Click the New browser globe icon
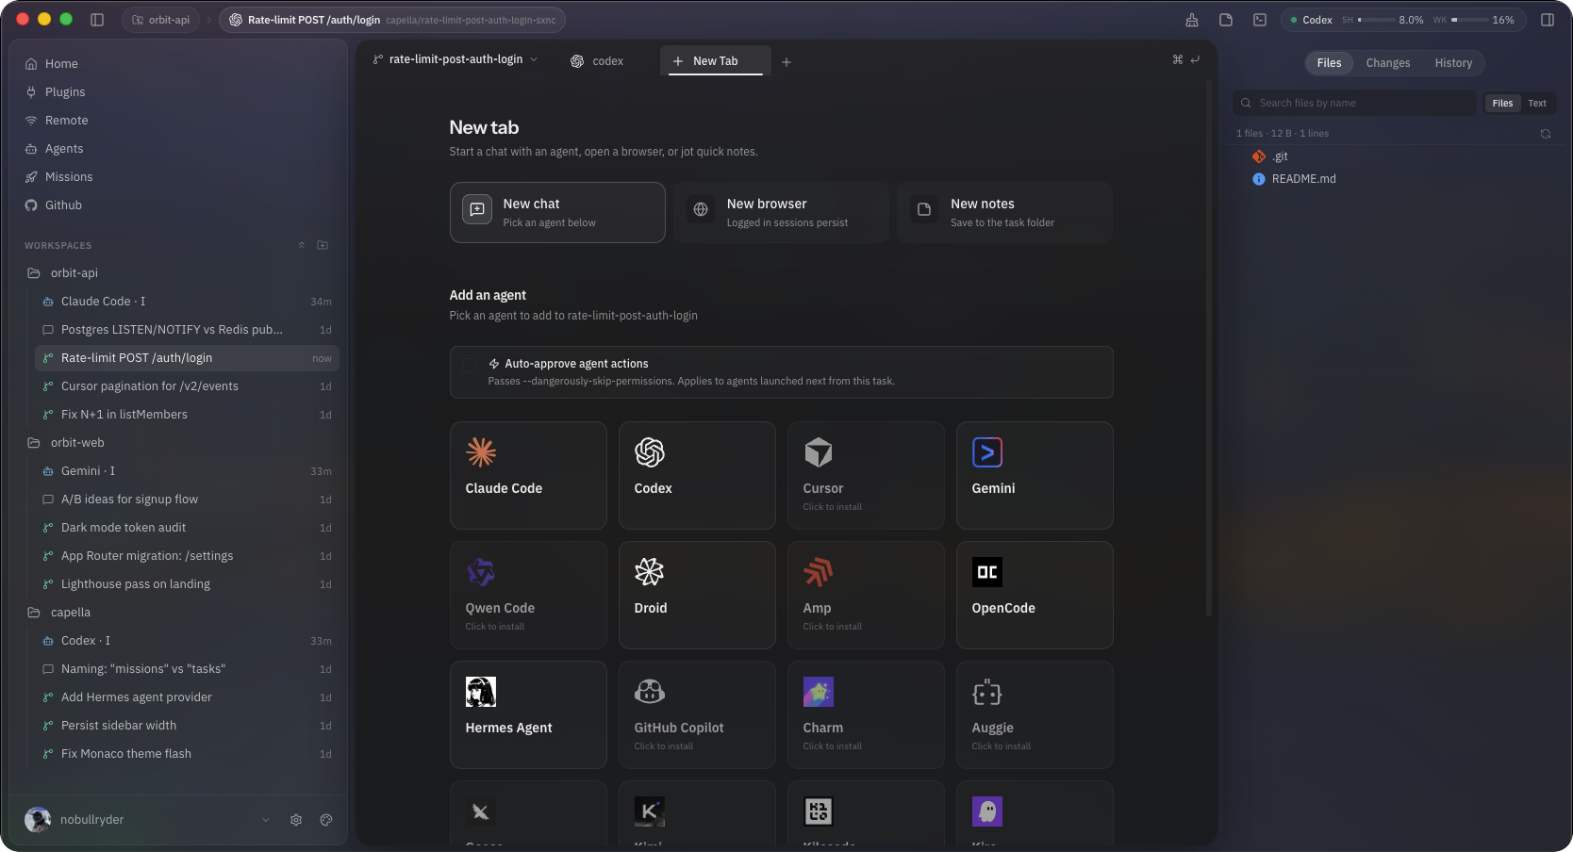The height and width of the screenshot is (852, 1573). (701, 209)
